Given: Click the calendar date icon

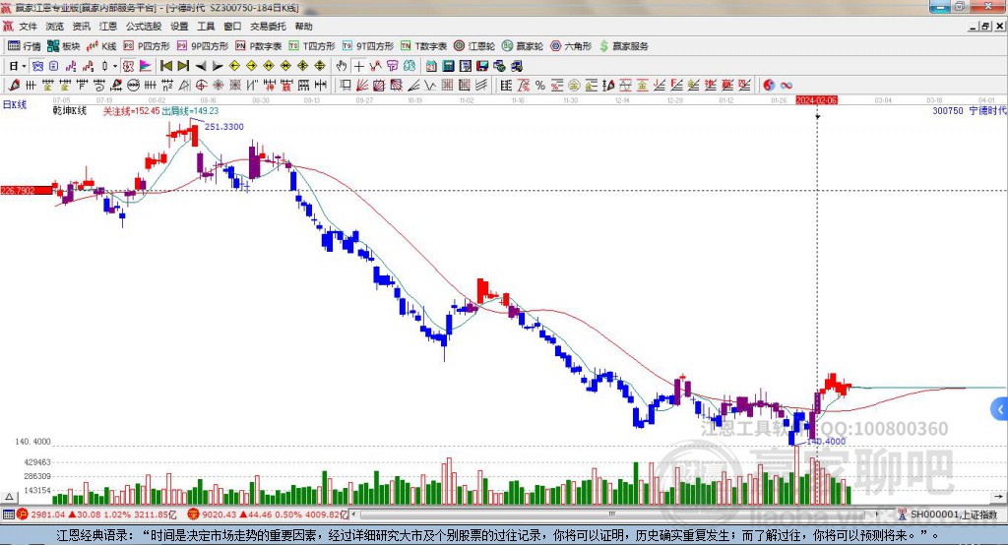Looking at the screenshot, I should [x=431, y=66].
